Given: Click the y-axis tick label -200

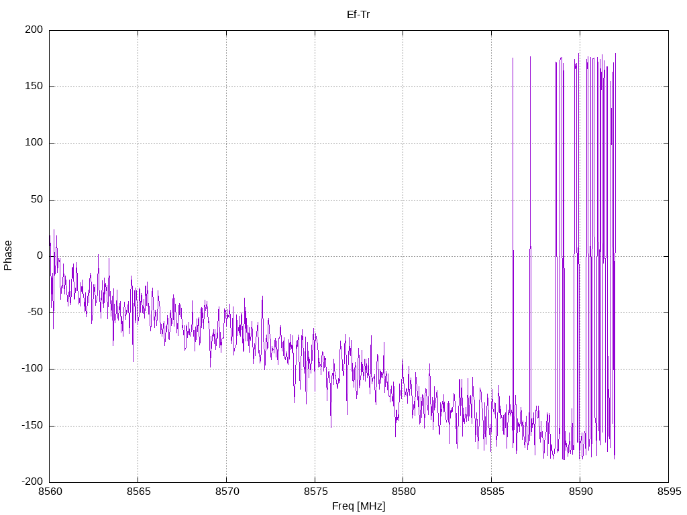Looking at the screenshot, I should (32, 481).
